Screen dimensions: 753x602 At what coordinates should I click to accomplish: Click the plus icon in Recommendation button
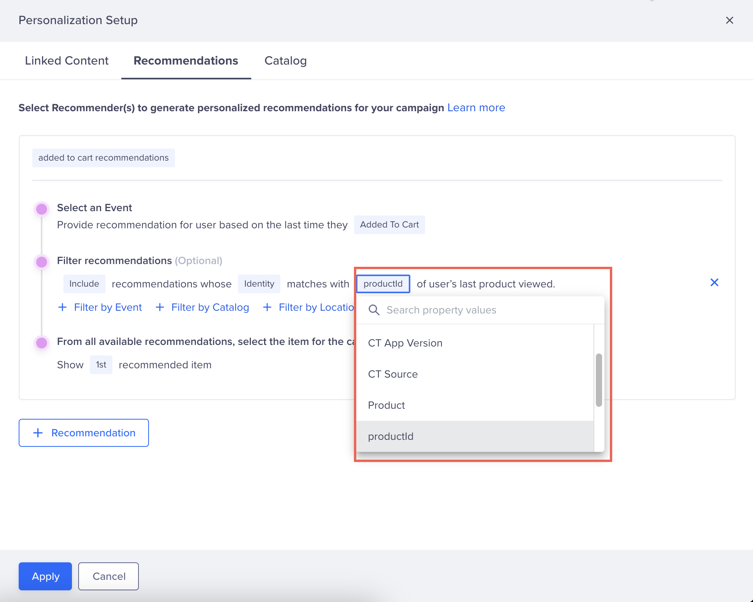[38, 433]
